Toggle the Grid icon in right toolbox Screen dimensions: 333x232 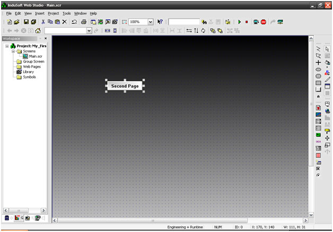pyautogui.click(x=327, y=93)
